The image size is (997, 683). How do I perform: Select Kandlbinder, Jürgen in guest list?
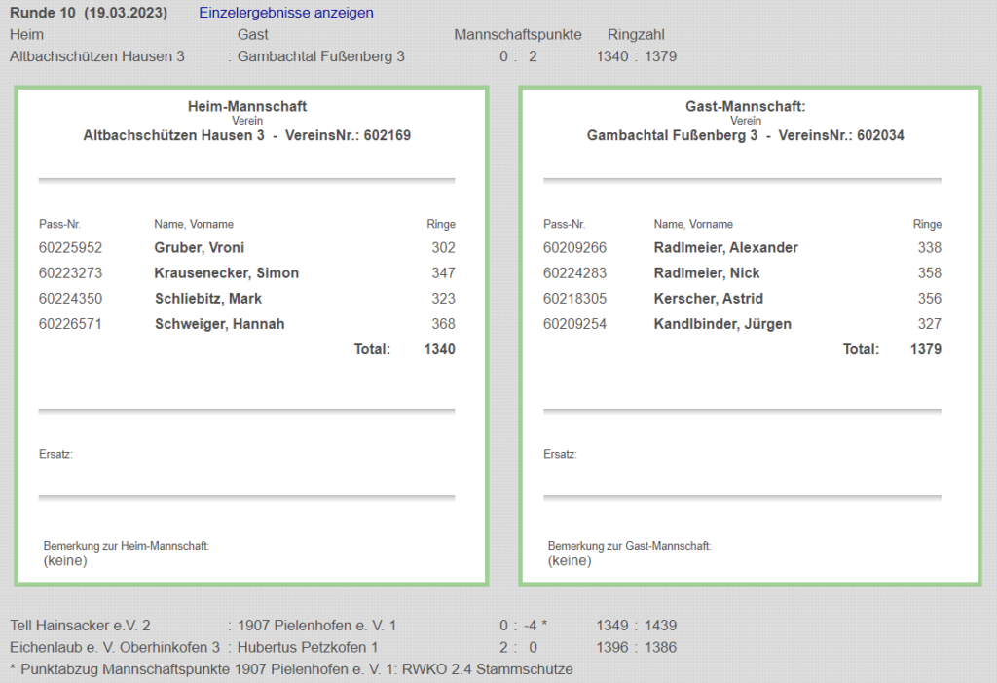722,324
